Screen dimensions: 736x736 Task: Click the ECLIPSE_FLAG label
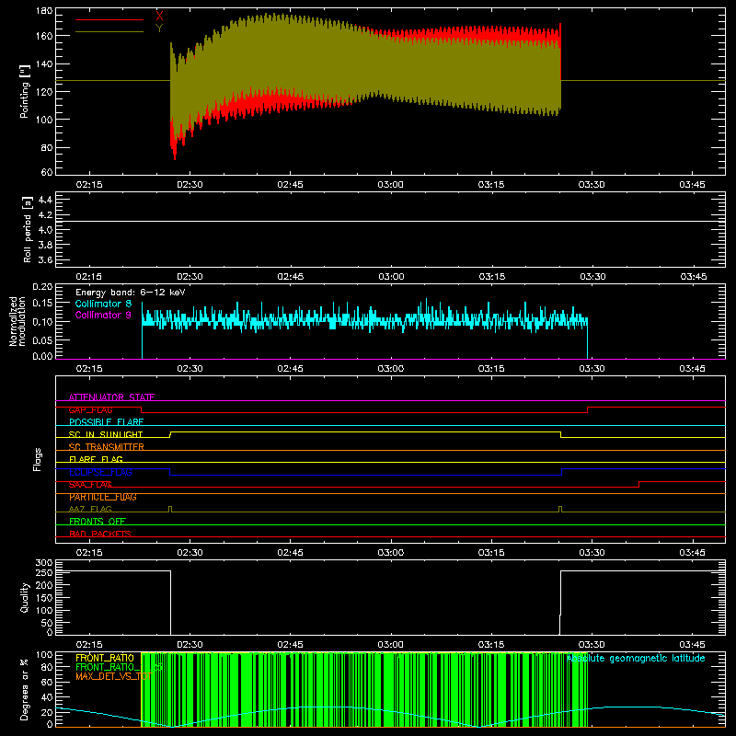point(100,472)
